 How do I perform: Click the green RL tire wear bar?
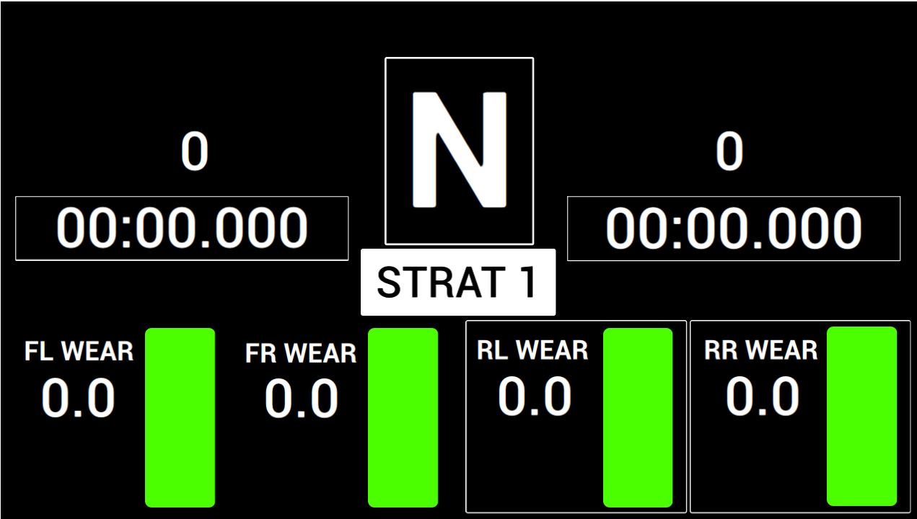tap(638, 417)
